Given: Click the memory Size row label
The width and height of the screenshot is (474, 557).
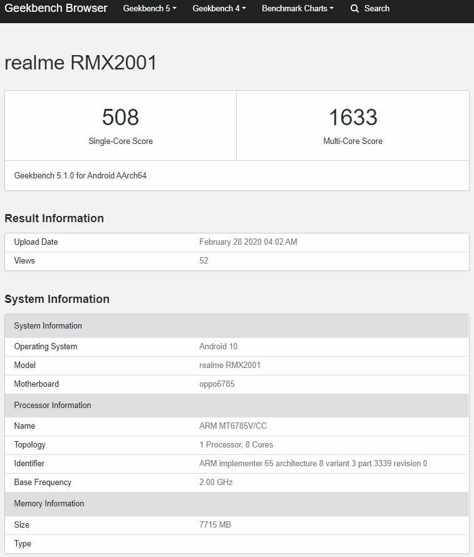Looking at the screenshot, I should click(x=22, y=524).
